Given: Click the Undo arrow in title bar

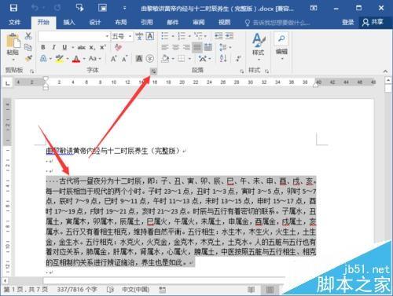Looking at the screenshot, I should 35,8.
